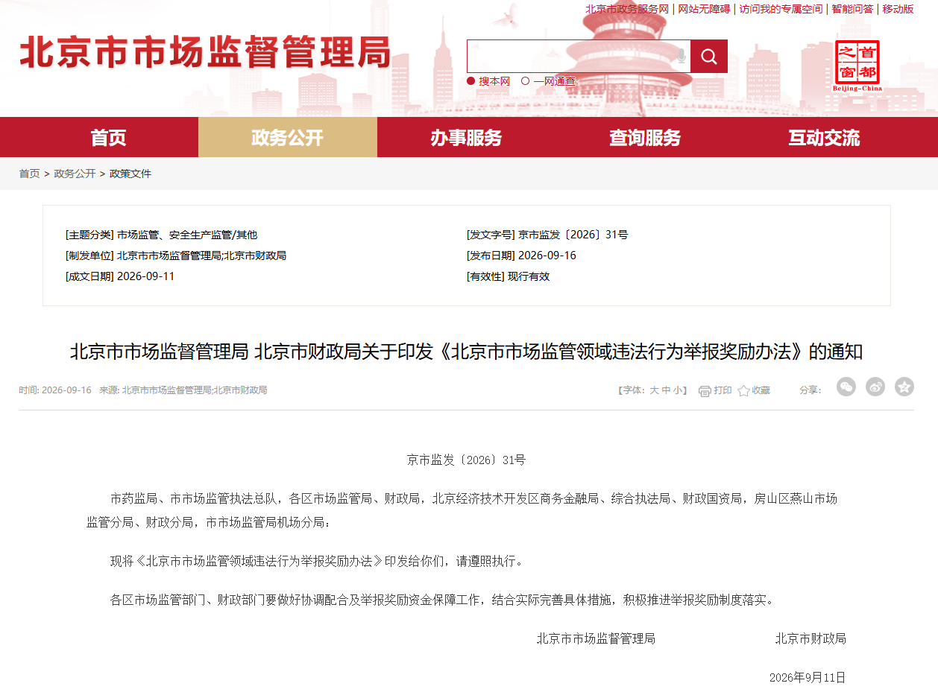
Task: Click the 制发单位 value in the info box
Action: [201, 256]
